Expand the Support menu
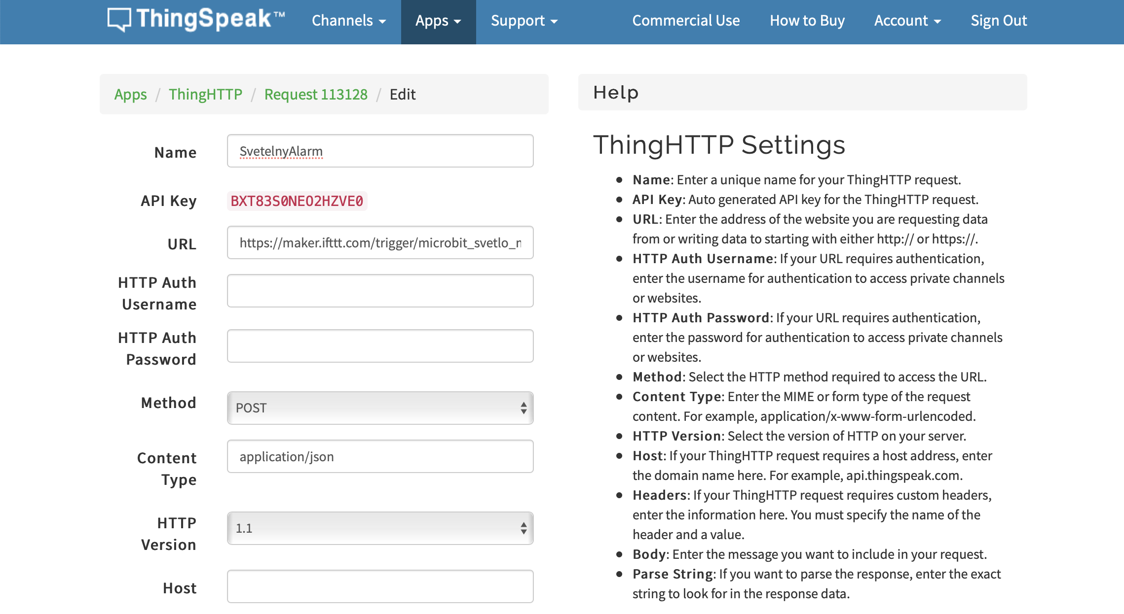Viewport: 1124px width, 614px height. click(x=524, y=21)
